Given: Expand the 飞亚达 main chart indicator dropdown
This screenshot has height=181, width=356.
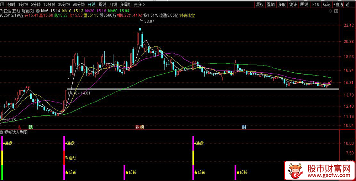Looking at the screenshot, I should click(x=38, y=11).
